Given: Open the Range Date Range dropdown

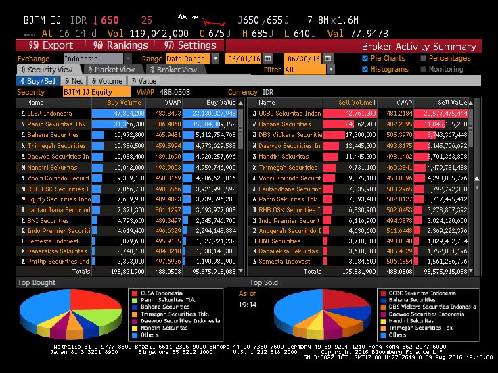Looking at the screenshot, I should coord(215,59).
